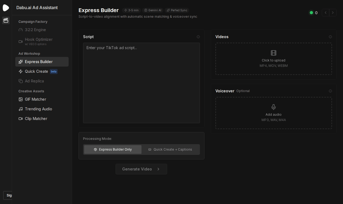Viewport: 343px width, 204px height.
Task: Click the Dabu.ai white logo icon
Action: pos(6,8)
